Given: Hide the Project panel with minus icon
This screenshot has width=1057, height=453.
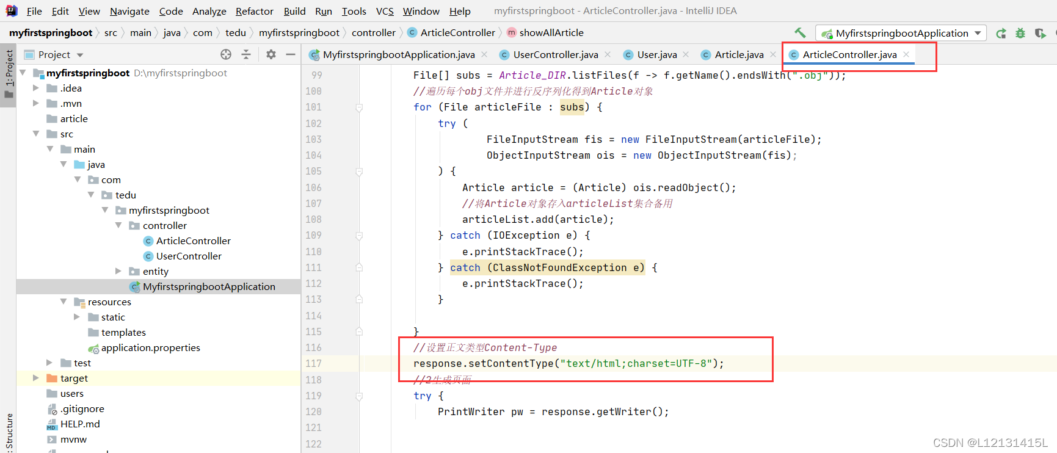Looking at the screenshot, I should (291, 54).
